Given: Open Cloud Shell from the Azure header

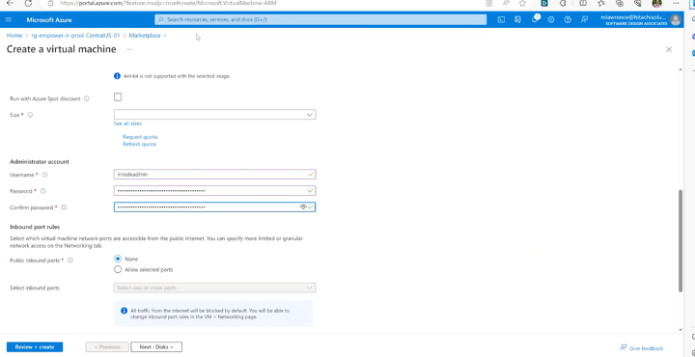Looking at the screenshot, I should (501, 20).
